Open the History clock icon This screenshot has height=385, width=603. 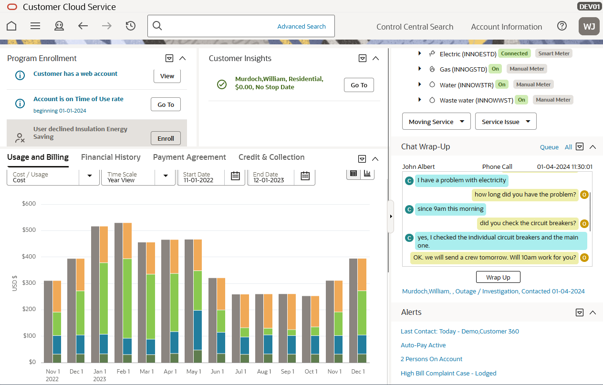click(131, 26)
